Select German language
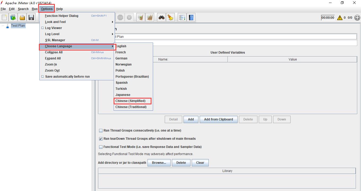Viewport: 361px width, 191px height. pos(133,58)
